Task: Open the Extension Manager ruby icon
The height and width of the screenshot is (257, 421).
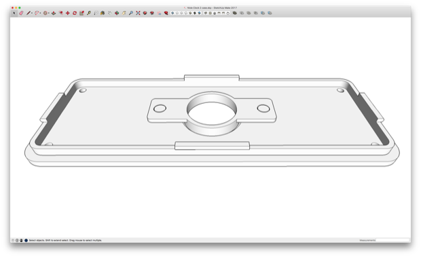Action: coord(166,13)
